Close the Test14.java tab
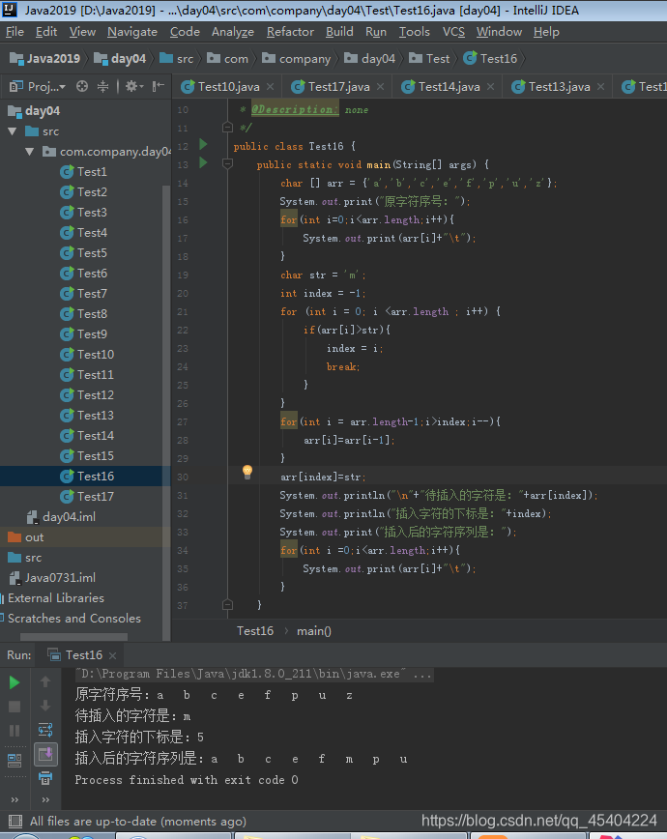The image size is (667, 839). tap(491, 87)
